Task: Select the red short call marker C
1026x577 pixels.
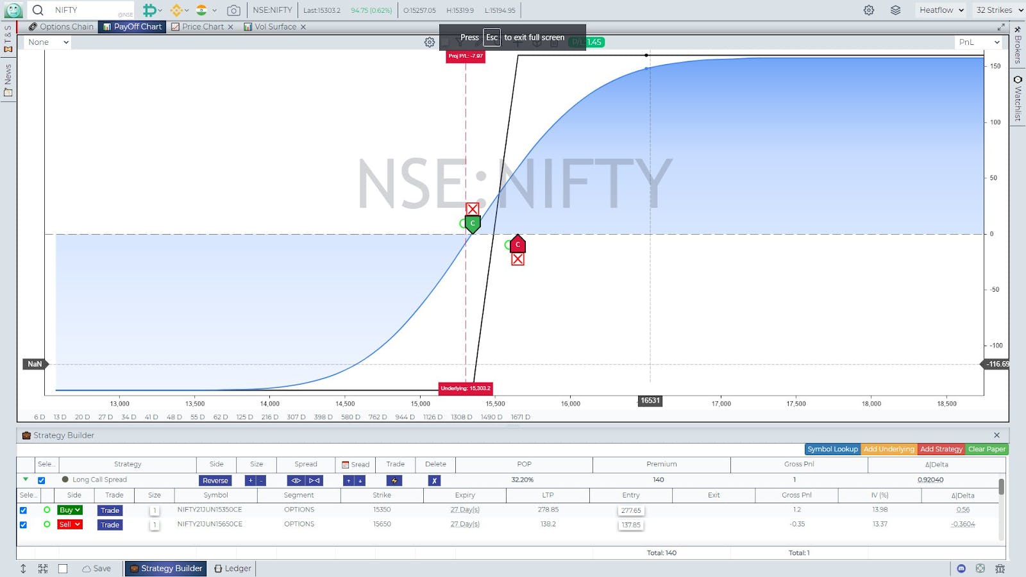Action: pos(517,244)
